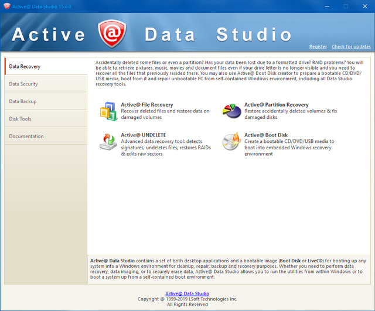Click the Active@ UNDELETE icon
375x311 pixels.
[x=108, y=142]
